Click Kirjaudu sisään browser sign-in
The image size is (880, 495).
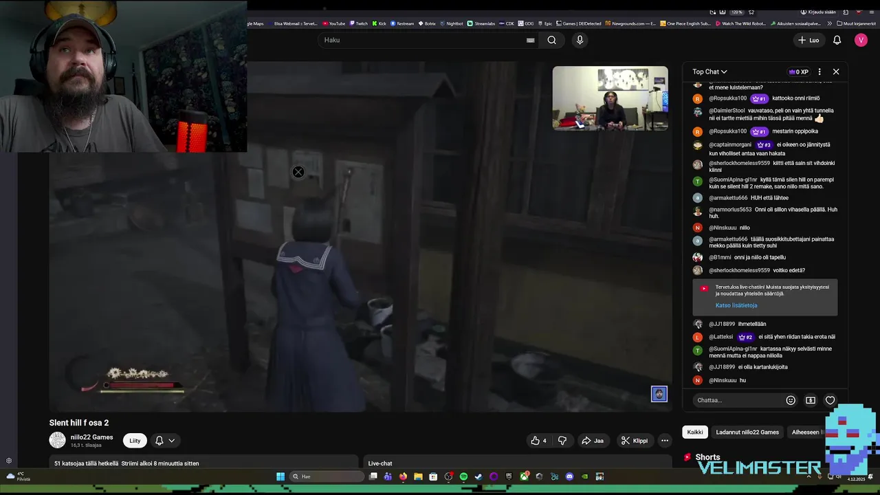tap(818, 12)
